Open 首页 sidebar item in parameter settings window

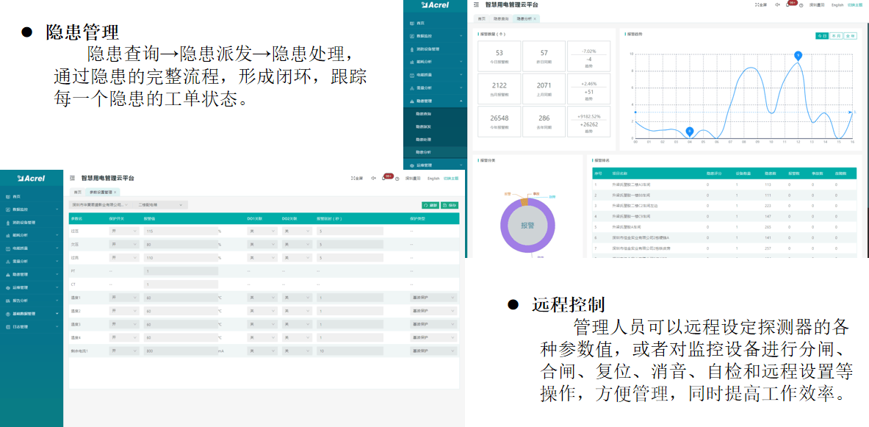click(x=32, y=196)
